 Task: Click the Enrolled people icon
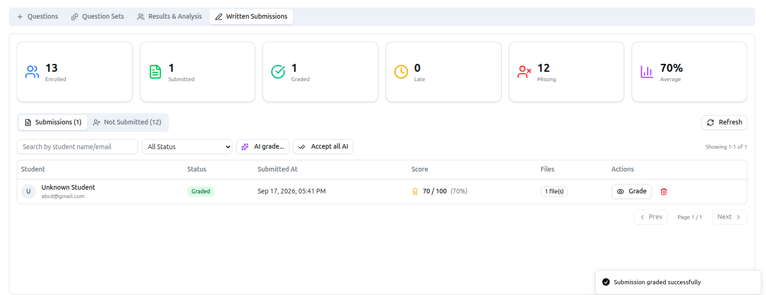(32, 72)
